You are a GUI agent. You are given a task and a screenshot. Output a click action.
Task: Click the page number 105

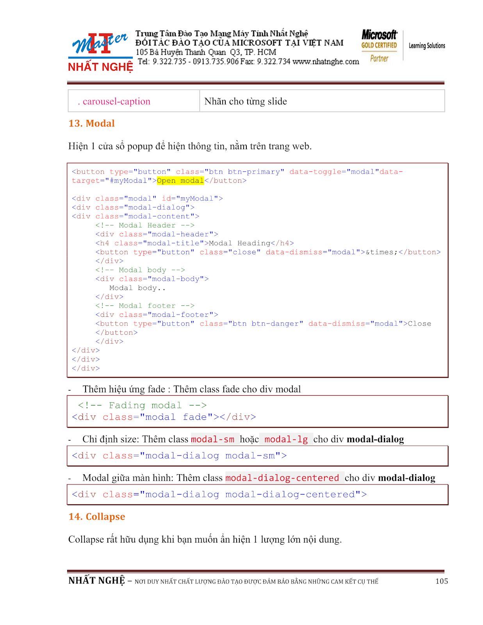pyautogui.click(x=442, y=581)
